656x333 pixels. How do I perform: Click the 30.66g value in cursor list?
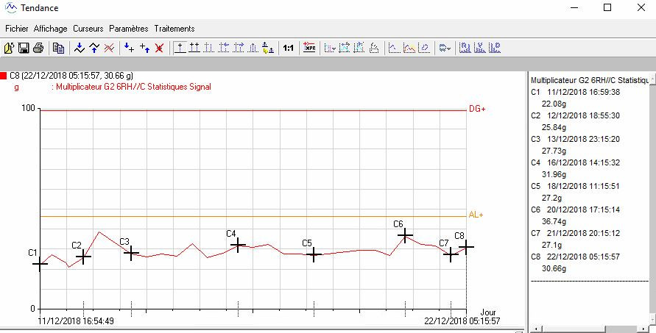[x=554, y=268]
